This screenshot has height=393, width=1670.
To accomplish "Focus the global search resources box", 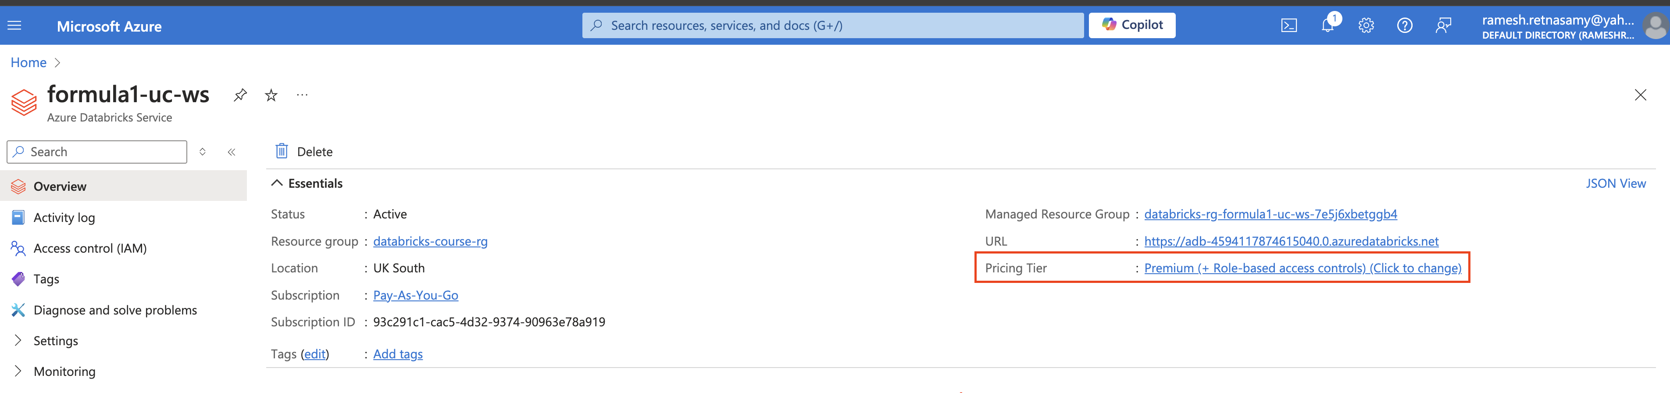I will (x=833, y=25).
